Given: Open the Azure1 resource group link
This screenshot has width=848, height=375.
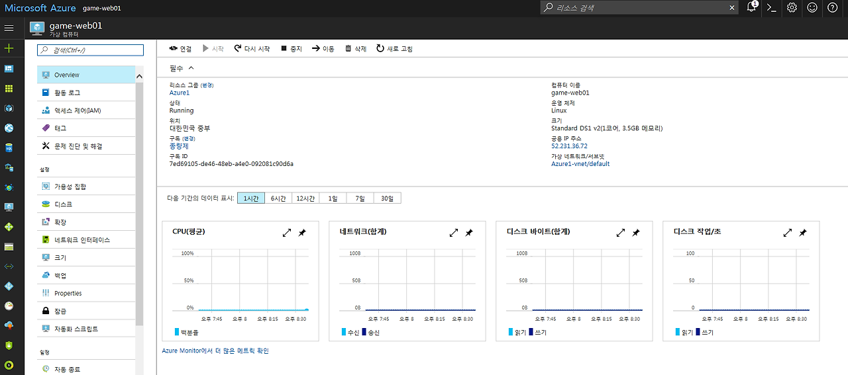Looking at the screenshot, I should (180, 93).
